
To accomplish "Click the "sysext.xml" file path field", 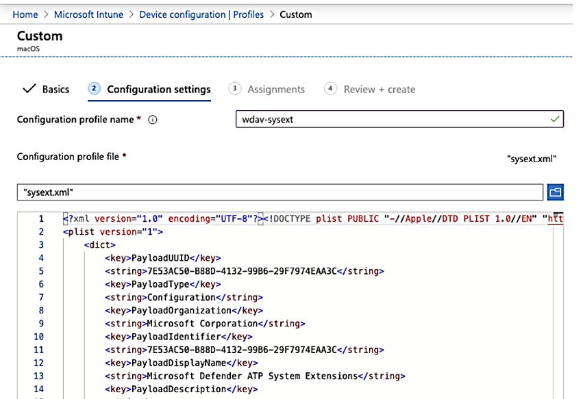I will coord(280,192).
